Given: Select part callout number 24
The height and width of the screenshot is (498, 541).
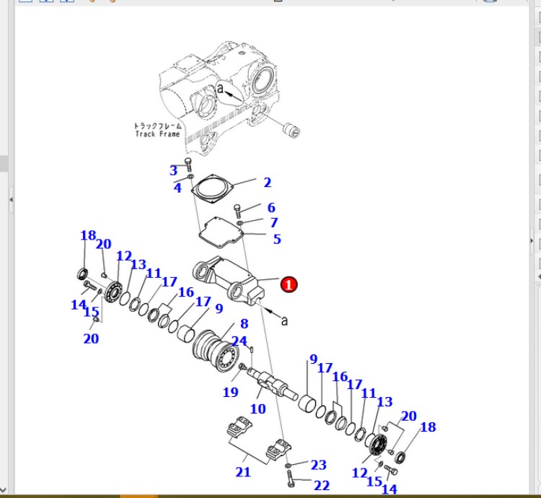Looking at the screenshot, I should coord(239,341).
